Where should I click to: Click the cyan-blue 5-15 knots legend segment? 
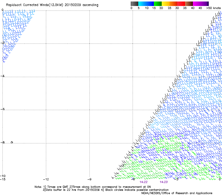click(146, 4)
